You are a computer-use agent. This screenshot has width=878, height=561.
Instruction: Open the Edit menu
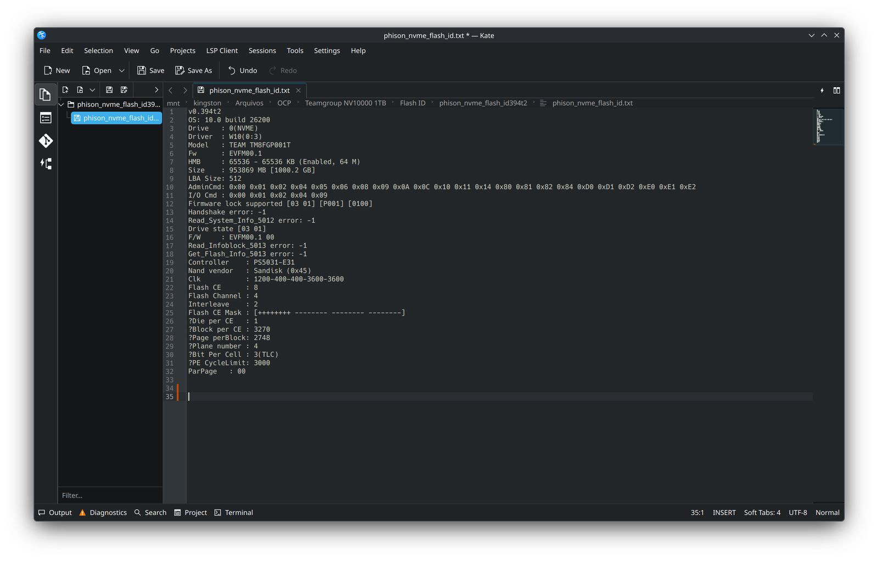pos(67,50)
